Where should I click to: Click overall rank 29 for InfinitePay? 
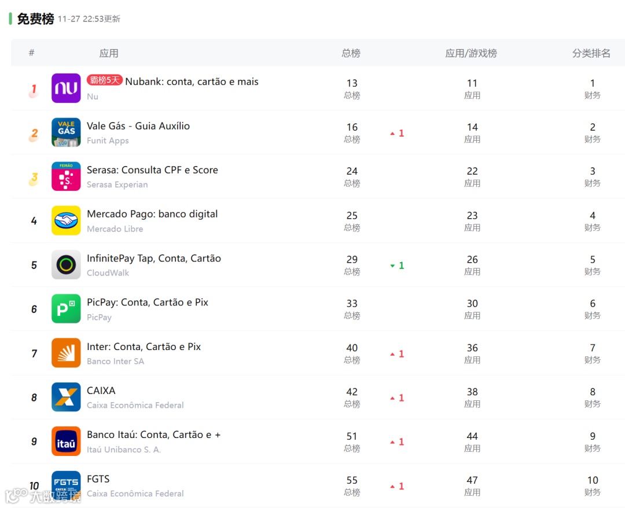tap(352, 259)
